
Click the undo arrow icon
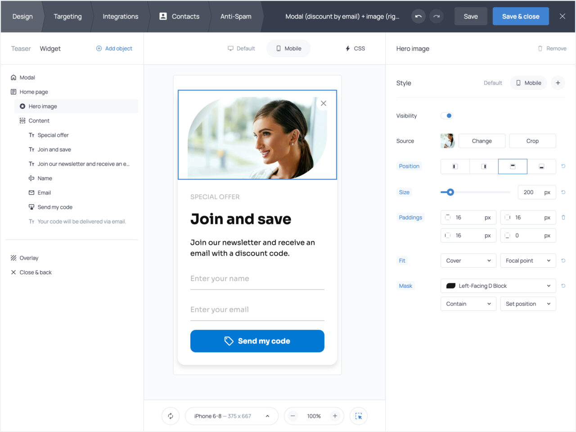pyautogui.click(x=418, y=17)
